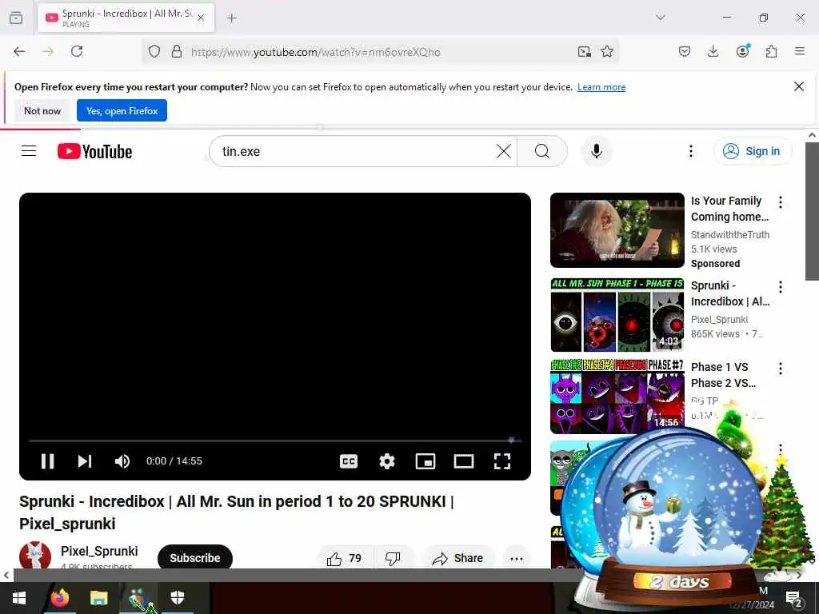Open 'All Mr. Sun Phase 1 - Phase 15' thumbnail
The height and width of the screenshot is (614, 819).
[617, 315]
